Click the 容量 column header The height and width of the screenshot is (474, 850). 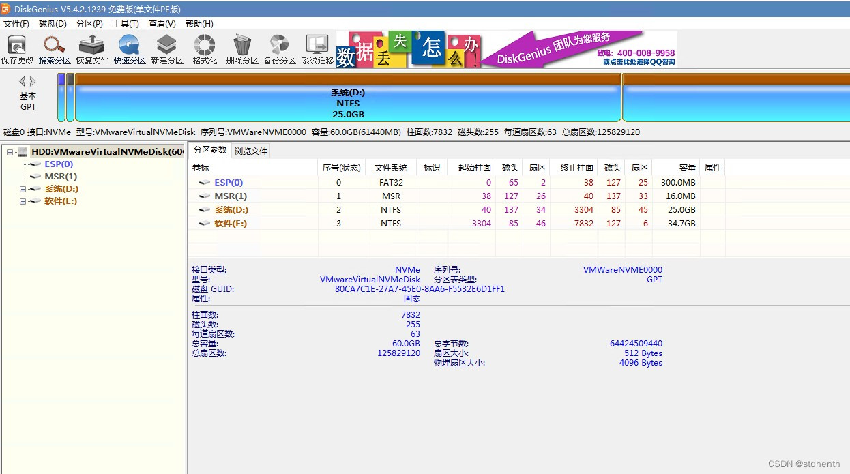click(x=676, y=168)
